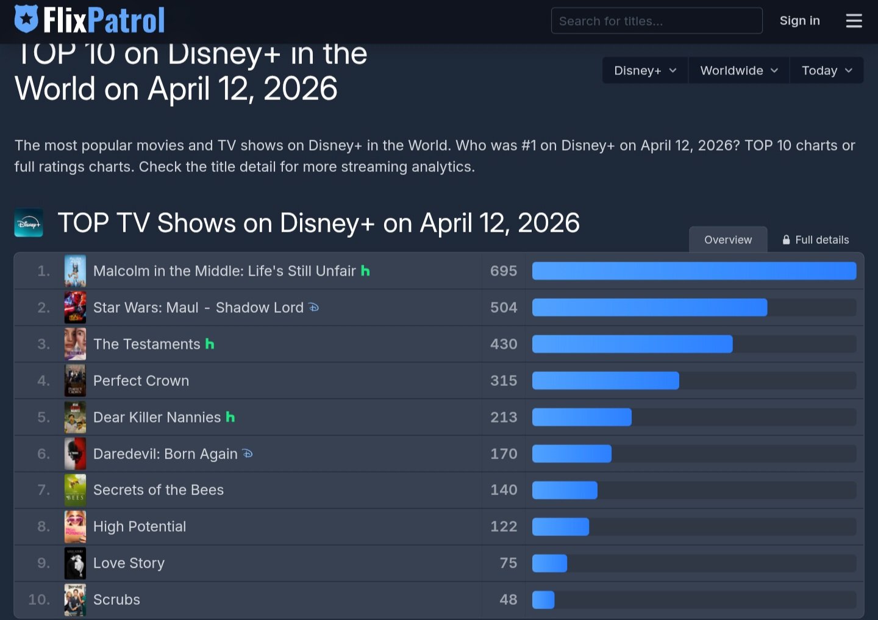Click the Disney+ icon next to Daredevil: Born Again
This screenshot has width=878, height=620.
coord(247,454)
